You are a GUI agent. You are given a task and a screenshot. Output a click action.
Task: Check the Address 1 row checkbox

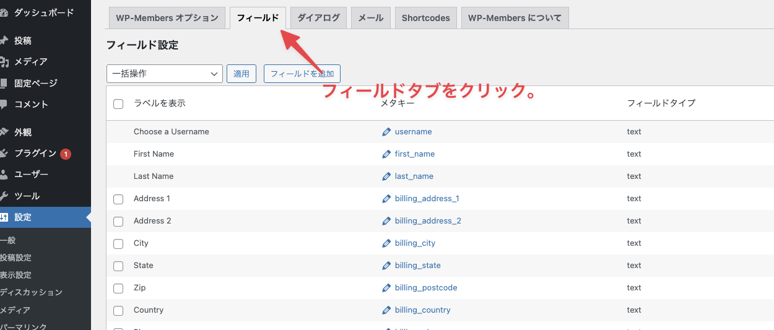tap(118, 199)
